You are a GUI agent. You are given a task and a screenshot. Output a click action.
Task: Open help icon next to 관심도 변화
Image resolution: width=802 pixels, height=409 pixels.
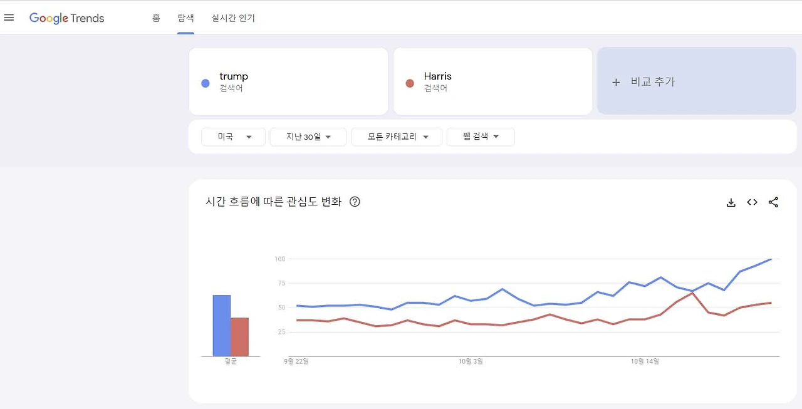(355, 202)
